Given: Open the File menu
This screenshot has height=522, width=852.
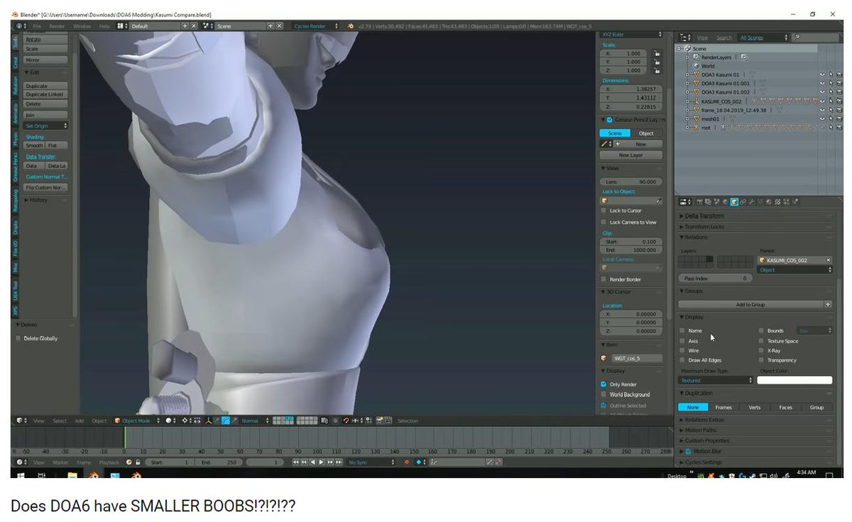Looking at the screenshot, I should tap(37, 26).
